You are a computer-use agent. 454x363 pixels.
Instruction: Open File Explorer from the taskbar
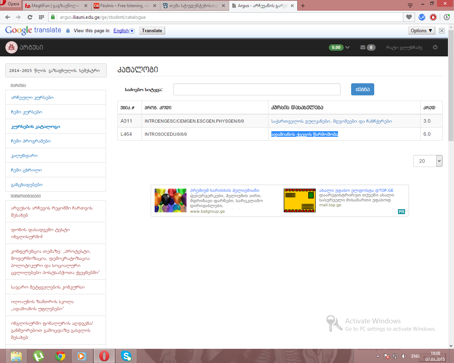click(x=16, y=356)
